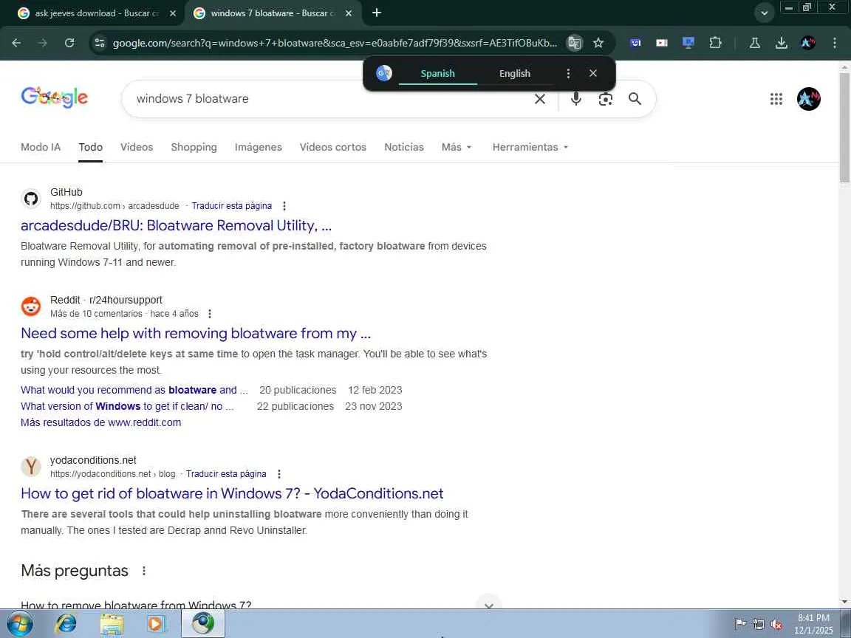Select the Imágenes search tab
The image size is (851, 638).
click(x=259, y=147)
